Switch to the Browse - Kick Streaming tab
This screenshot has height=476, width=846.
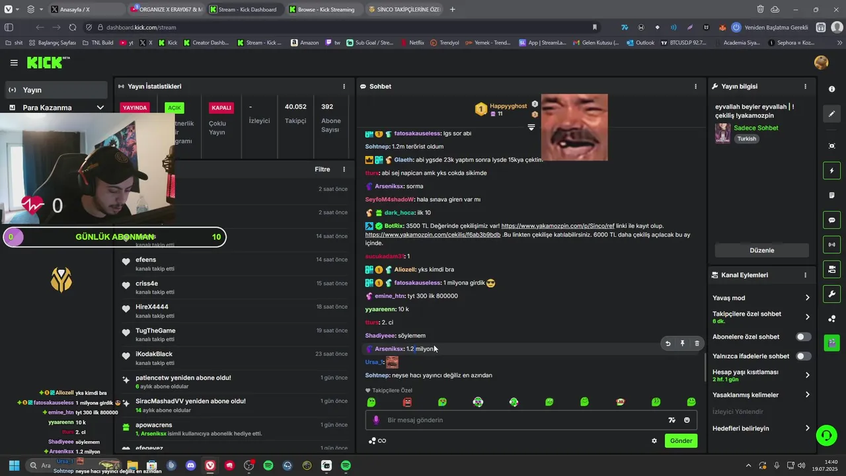click(x=325, y=9)
